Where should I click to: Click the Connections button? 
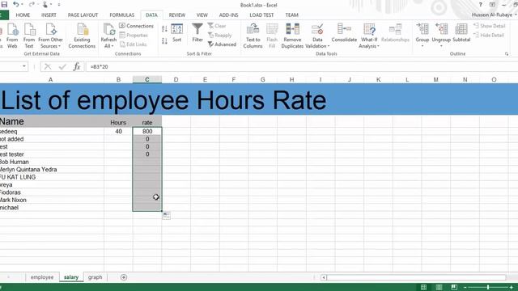pyautogui.click(x=137, y=26)
